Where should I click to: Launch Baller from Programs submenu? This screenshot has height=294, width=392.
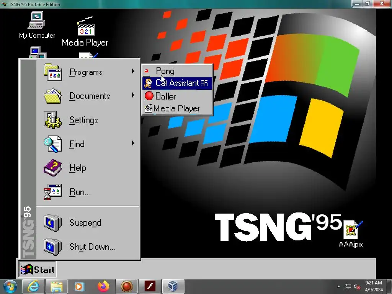[177, 96]
